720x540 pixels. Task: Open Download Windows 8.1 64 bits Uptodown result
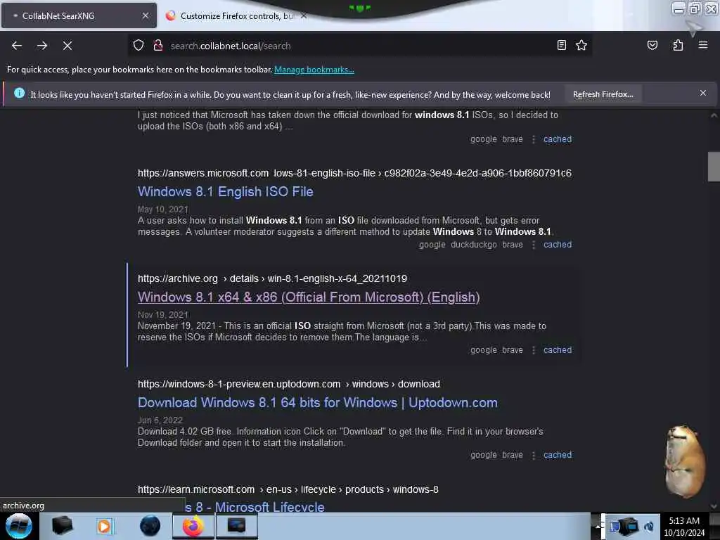point(318,403)
